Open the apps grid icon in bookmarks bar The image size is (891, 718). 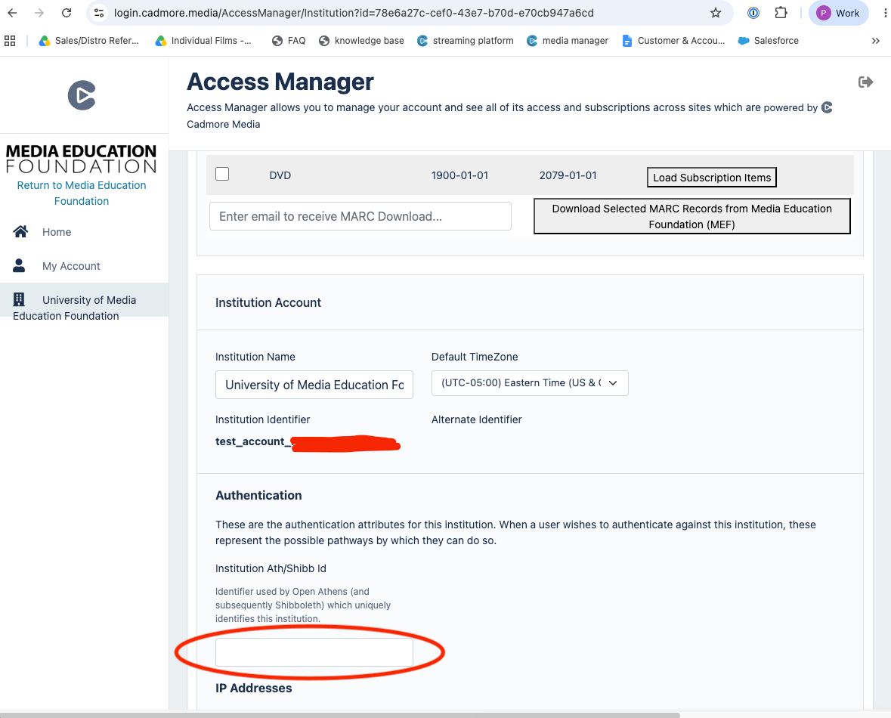point(10,40)
